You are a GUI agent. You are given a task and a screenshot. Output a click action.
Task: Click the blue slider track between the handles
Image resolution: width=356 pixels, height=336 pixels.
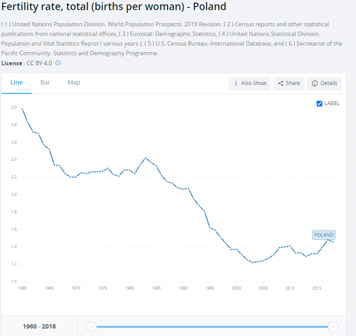tap(212, 326)
